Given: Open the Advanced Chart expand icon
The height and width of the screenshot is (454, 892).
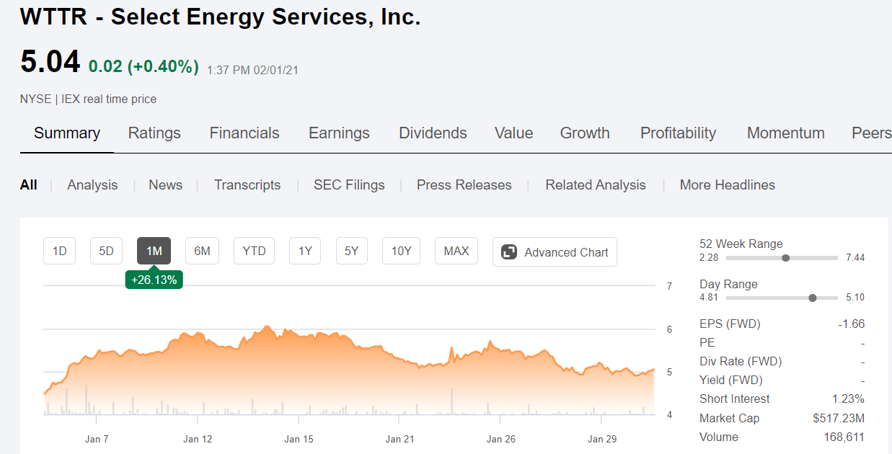Looking at the screenshot, I should (x=509, y=252).
